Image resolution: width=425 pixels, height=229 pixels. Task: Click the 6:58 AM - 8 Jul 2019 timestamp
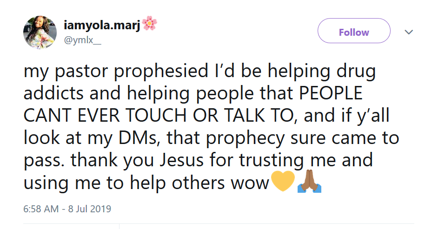tap(67, 208)
